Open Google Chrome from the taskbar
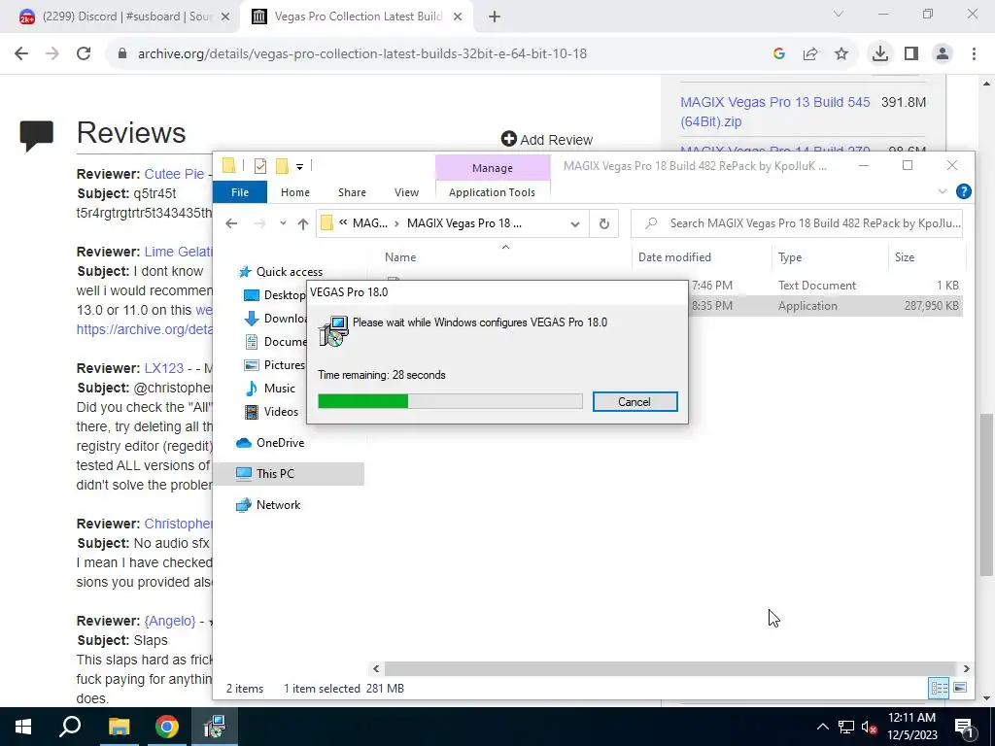Image resolution: width=995 pixels, height=746 pixels. [167, 727]
